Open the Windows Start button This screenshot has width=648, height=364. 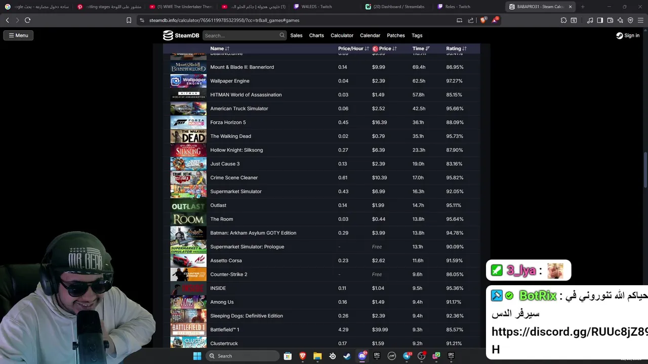click(197, 356)
